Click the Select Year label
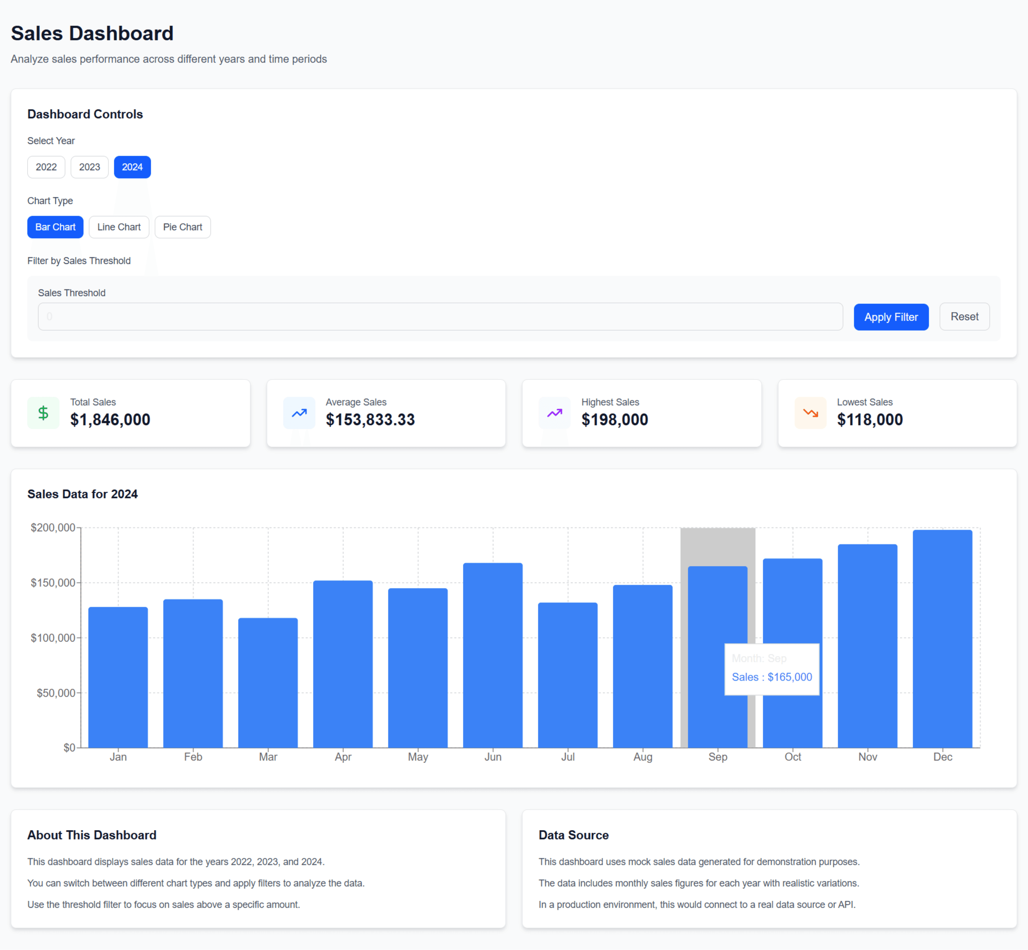Image resolution: width=1028 pixels, height=950 pixels. (x=51, y=141)
